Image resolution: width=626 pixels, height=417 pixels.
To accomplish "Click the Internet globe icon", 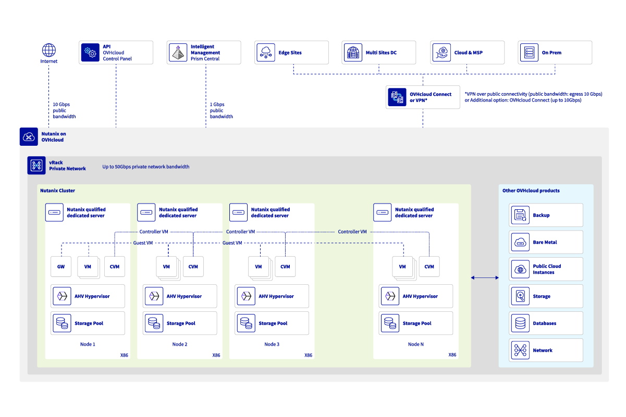I will (49, 50).
